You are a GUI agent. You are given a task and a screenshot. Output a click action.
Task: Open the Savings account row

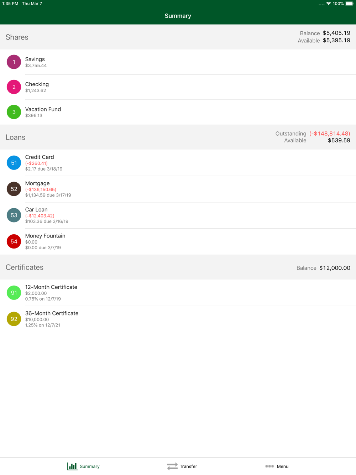[178, 62]
